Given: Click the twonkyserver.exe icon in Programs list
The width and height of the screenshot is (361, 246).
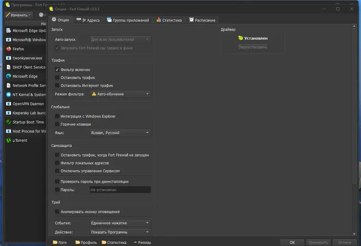Looking at the screenshot, I should pos(9,58).
